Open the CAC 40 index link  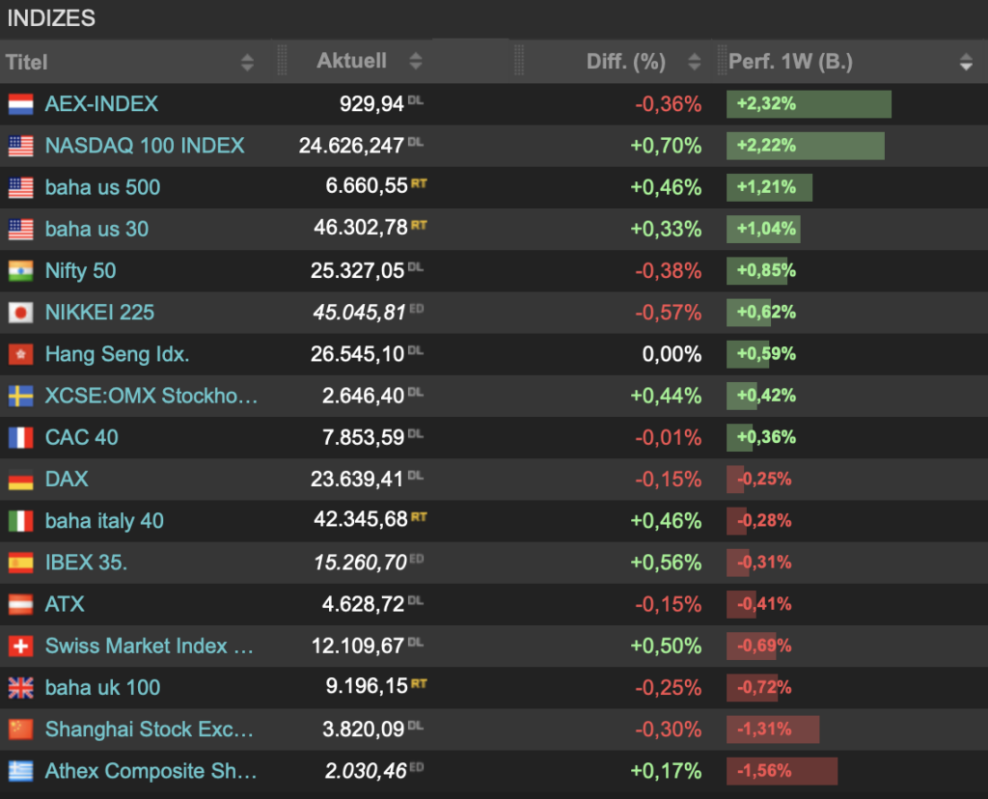pyautogui.click(x=82, y=437)
